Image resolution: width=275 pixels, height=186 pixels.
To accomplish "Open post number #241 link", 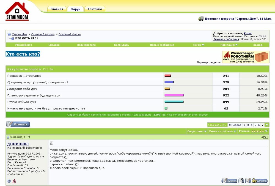I will [x=265, y=137].
